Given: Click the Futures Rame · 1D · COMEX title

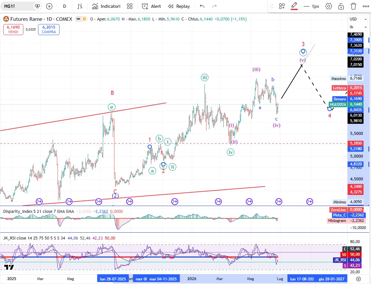Looking at the screenshot, I should point(41,19).
